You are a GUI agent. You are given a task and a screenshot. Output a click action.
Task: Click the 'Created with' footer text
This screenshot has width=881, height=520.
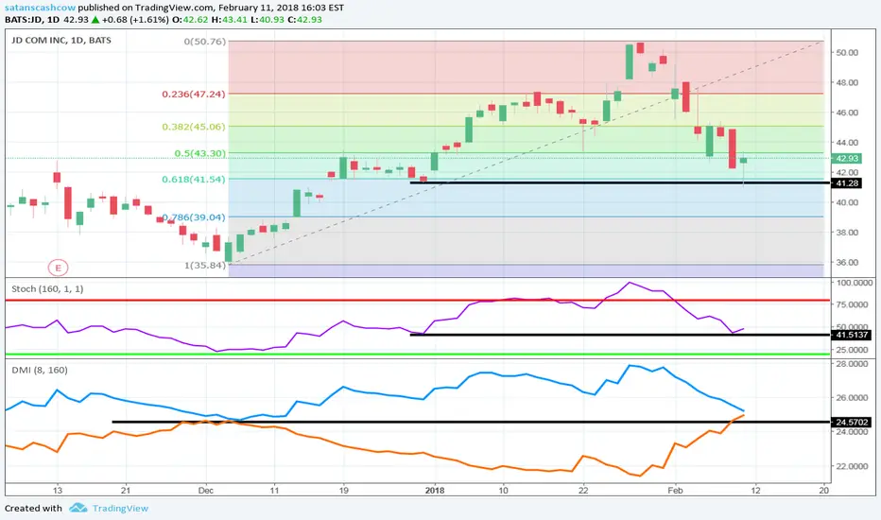click(33, 509)
